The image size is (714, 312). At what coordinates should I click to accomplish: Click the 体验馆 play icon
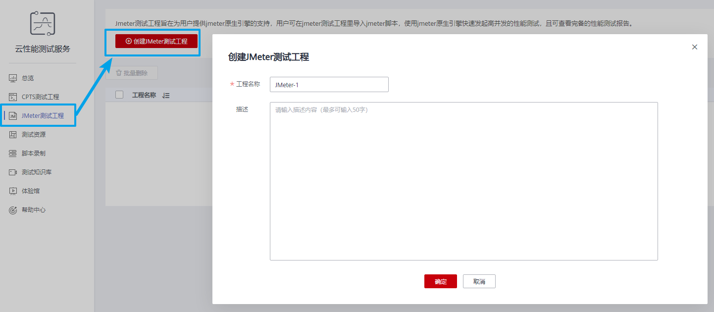click(x=13, y=191)
